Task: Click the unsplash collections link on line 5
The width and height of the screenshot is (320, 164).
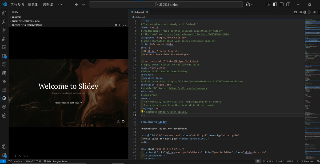Action: pyautogui.click(x=197, y=34)
